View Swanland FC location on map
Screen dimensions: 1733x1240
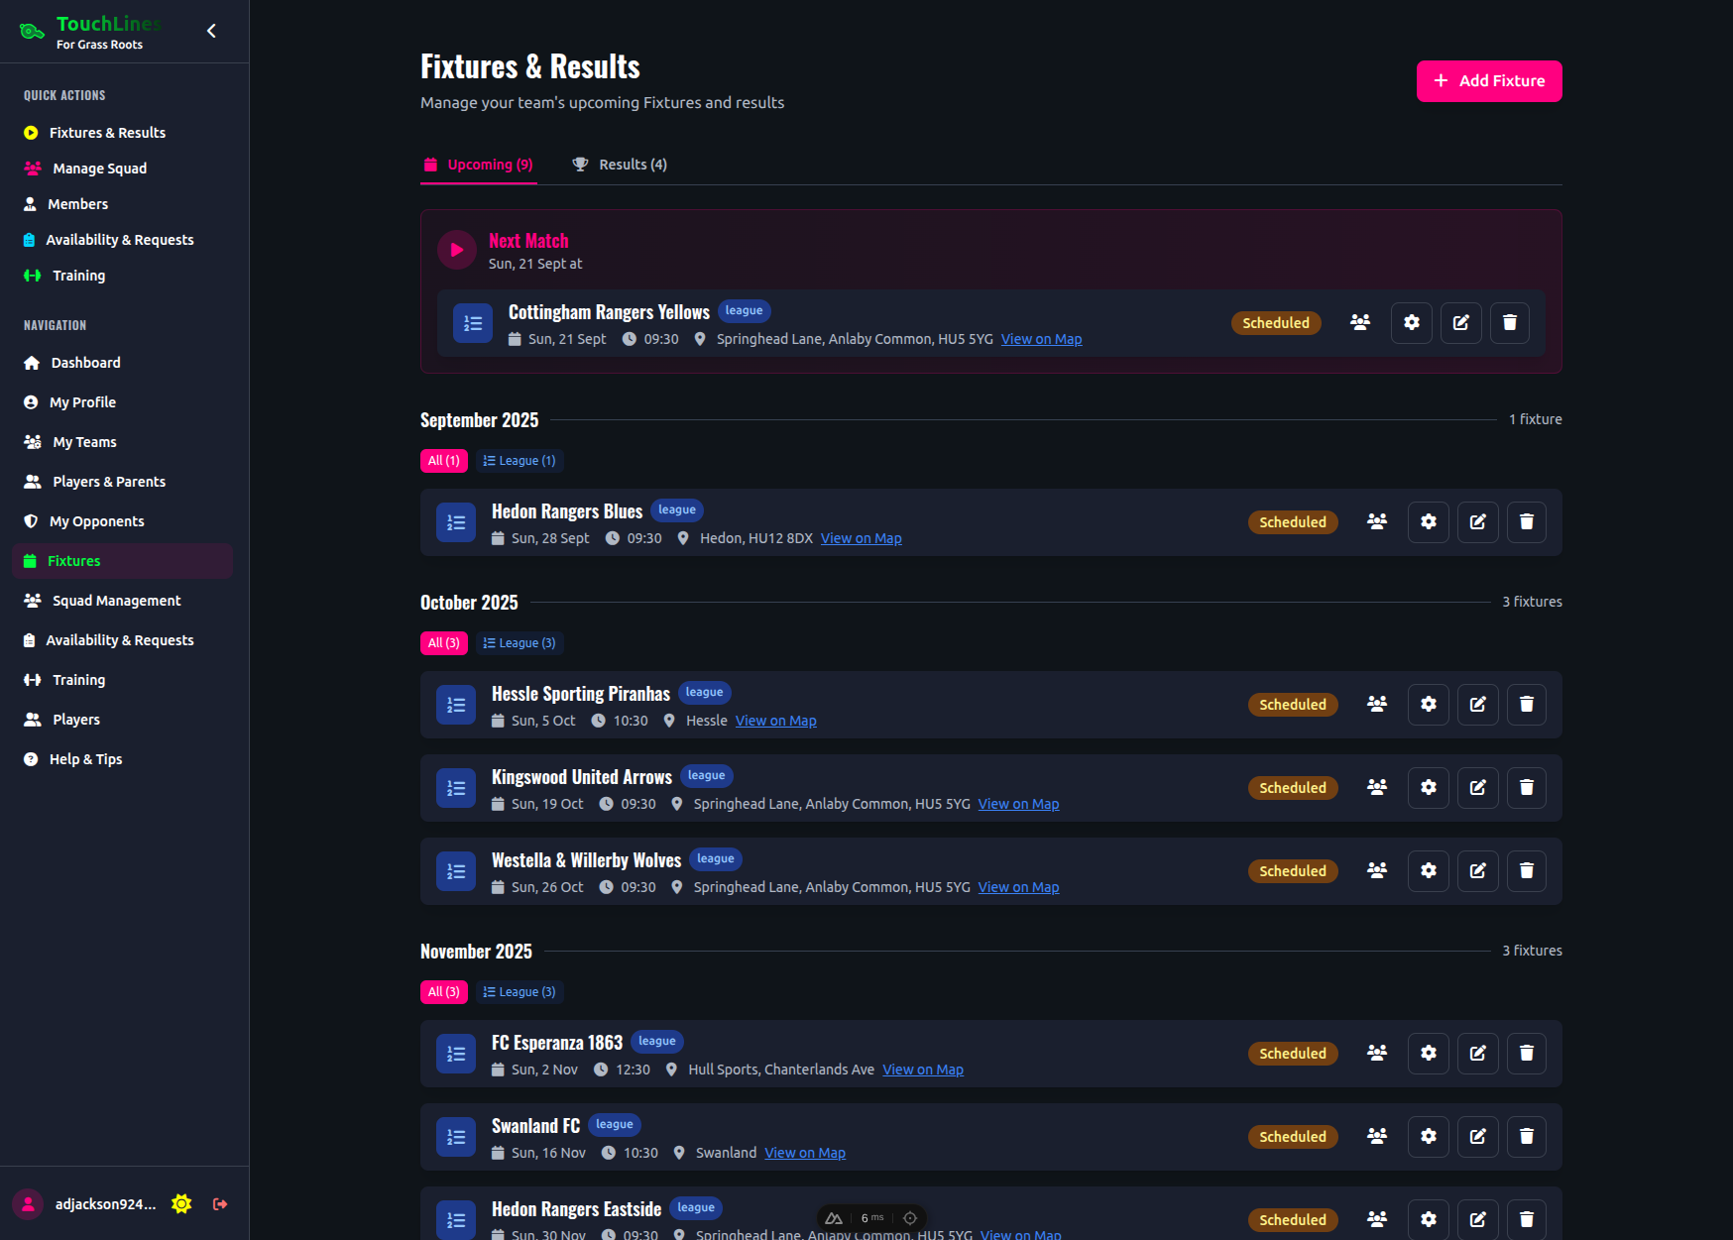tap(804, 1152)
